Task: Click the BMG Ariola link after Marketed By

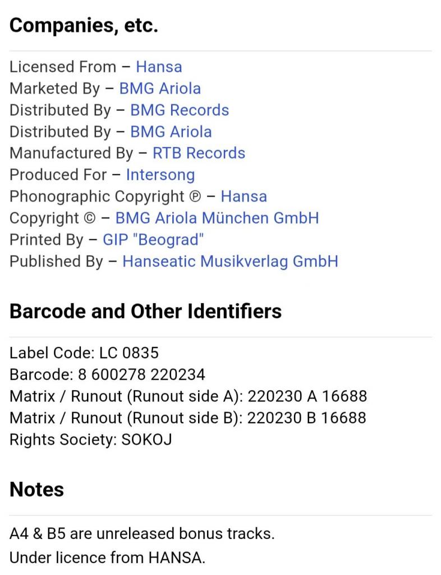Action: (x=160, y=89)
